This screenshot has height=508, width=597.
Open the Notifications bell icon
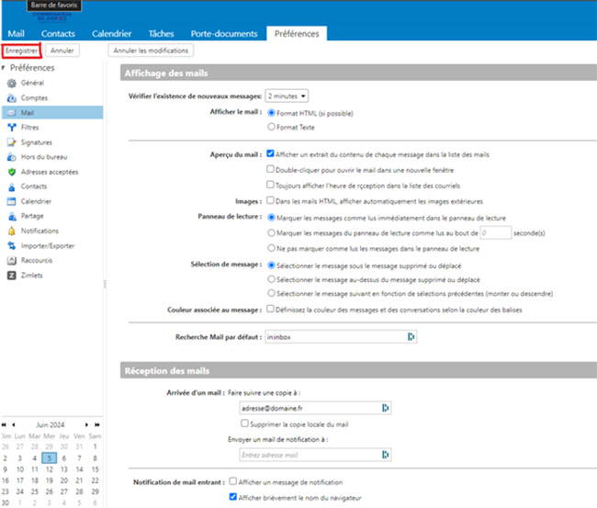(x=12, y=231)
